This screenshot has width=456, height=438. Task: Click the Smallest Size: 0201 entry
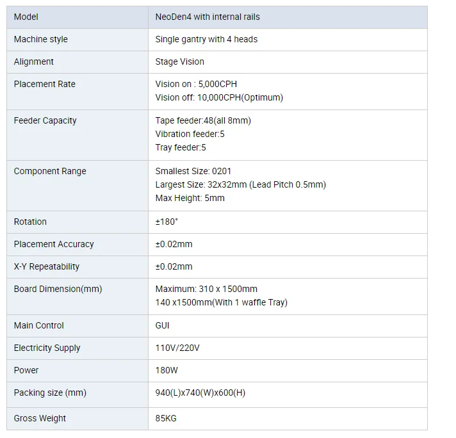click(193, 171)
